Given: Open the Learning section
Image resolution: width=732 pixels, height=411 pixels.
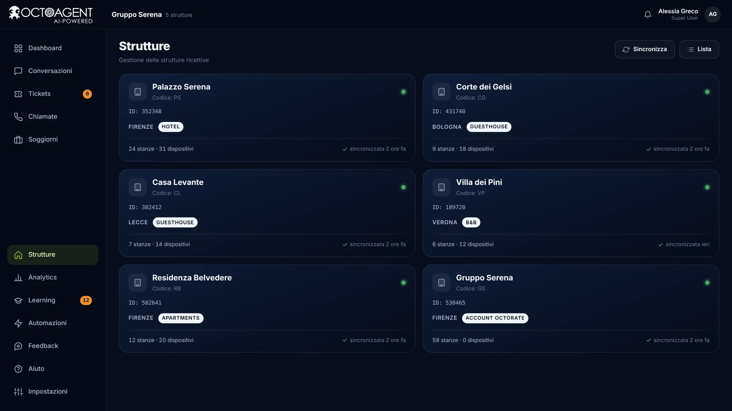Looking at the screenshot, I should (x=53, y=300).
